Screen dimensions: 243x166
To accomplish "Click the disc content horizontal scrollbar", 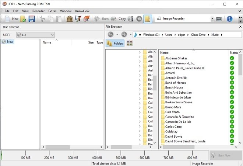I will (58, 147).
